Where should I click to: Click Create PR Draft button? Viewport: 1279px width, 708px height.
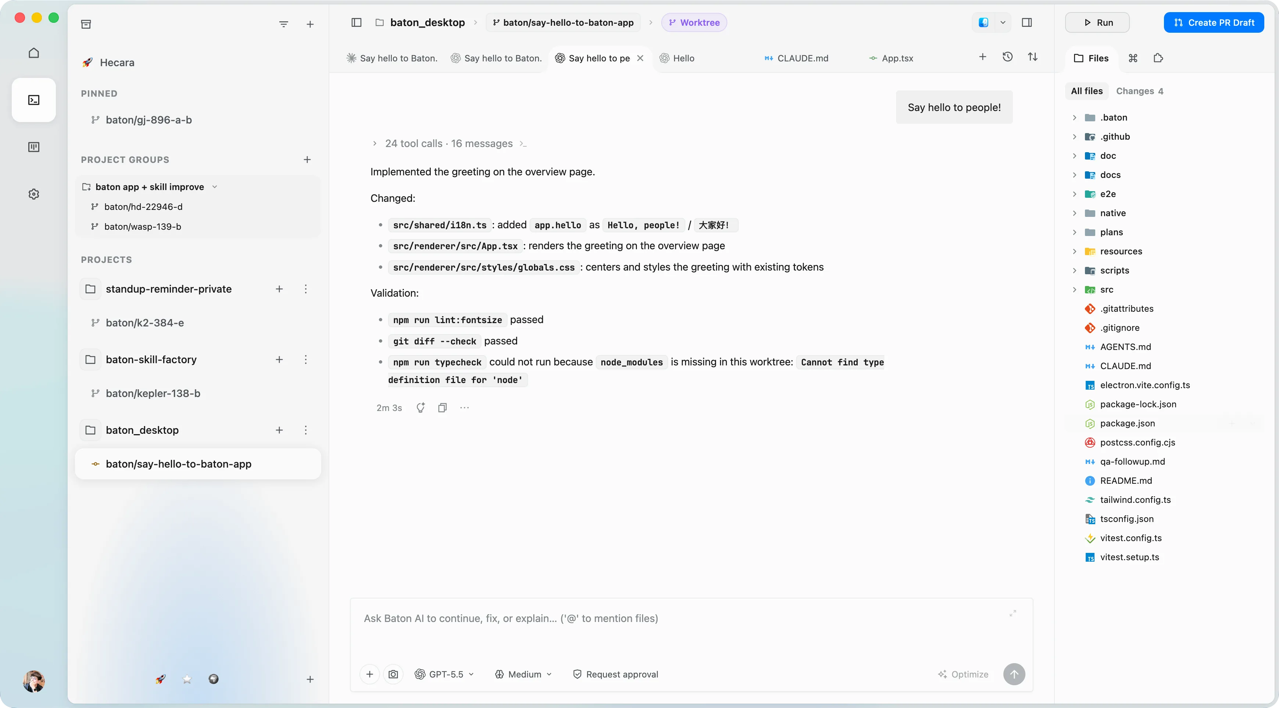(1214, 22)
